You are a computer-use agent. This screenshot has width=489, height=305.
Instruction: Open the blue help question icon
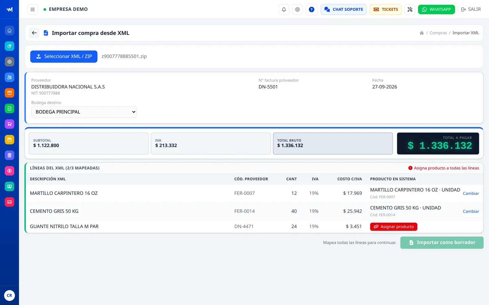pyautogui.click(x=311, y=9)
